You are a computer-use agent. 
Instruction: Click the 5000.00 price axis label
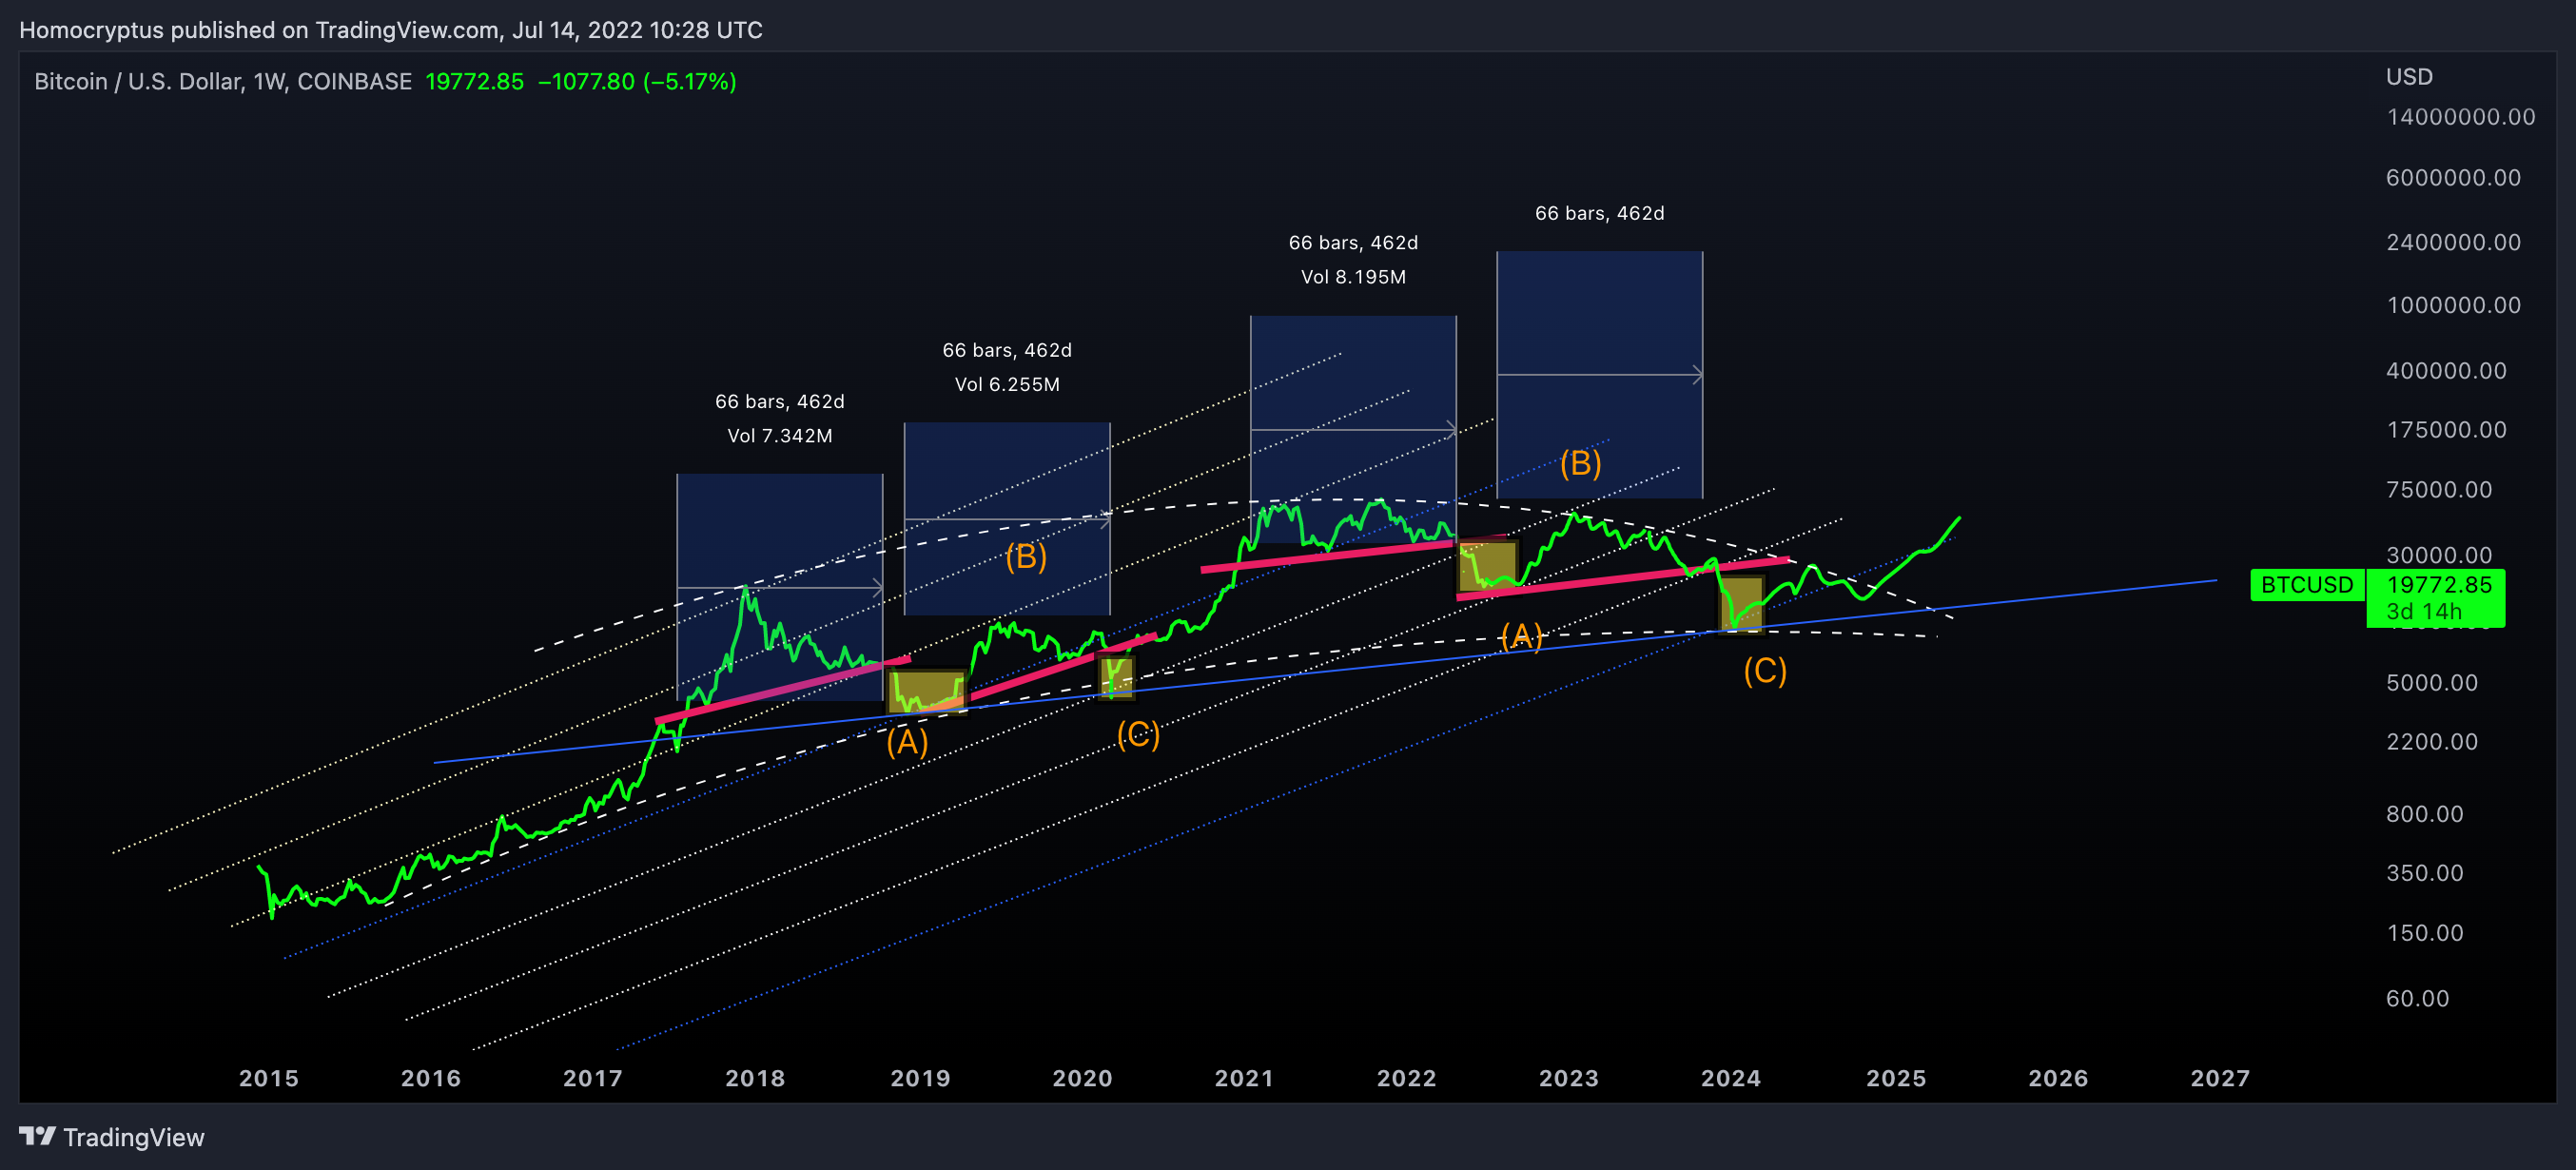[2432, 683]
